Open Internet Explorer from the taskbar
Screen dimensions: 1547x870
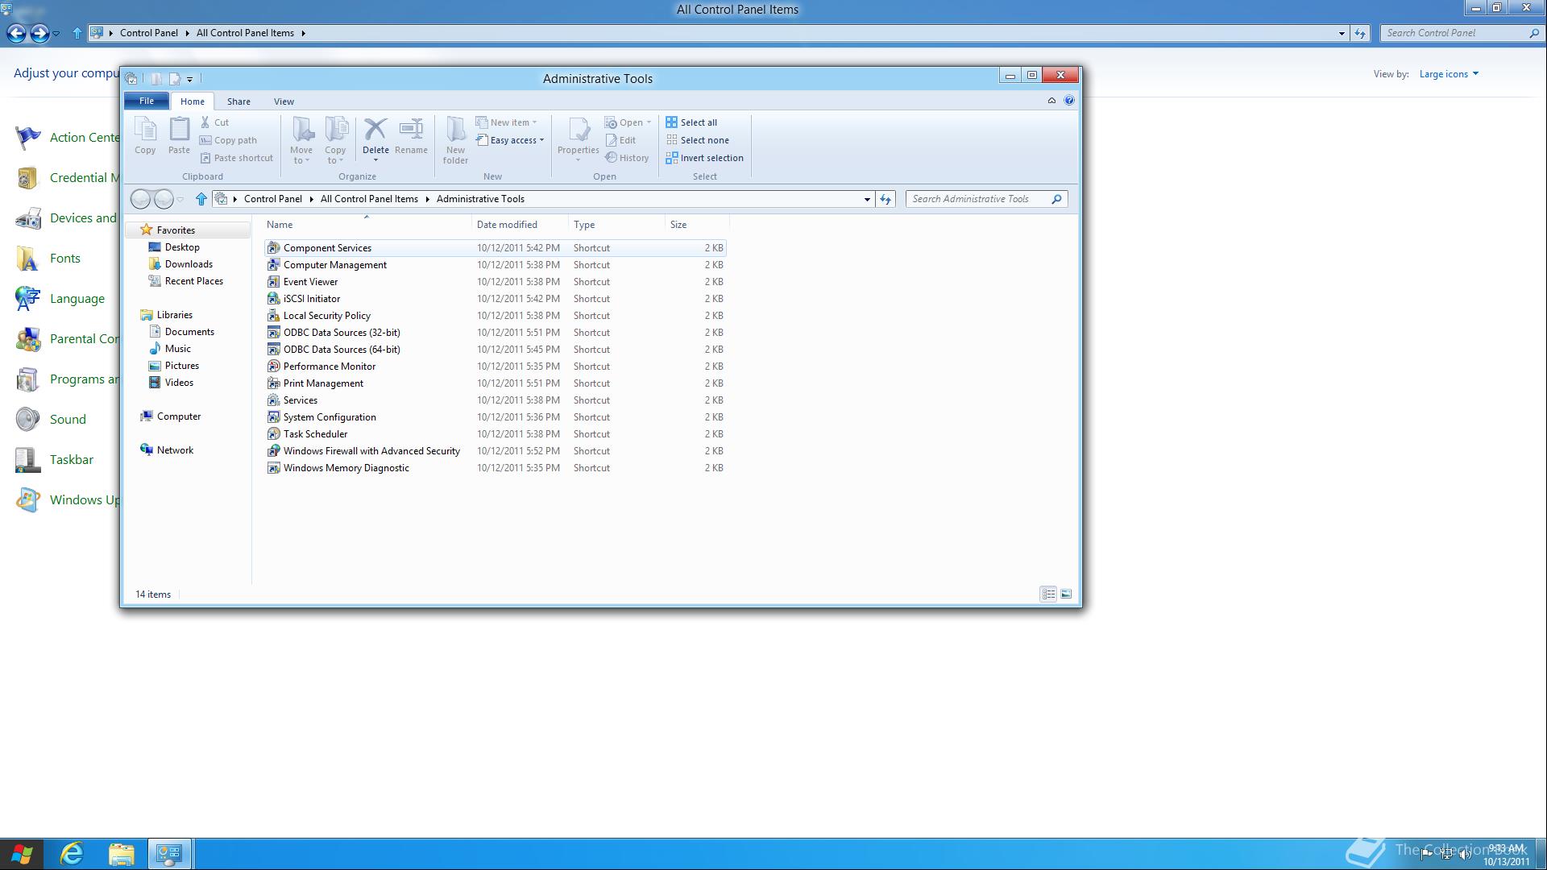[x=72, y=854]
